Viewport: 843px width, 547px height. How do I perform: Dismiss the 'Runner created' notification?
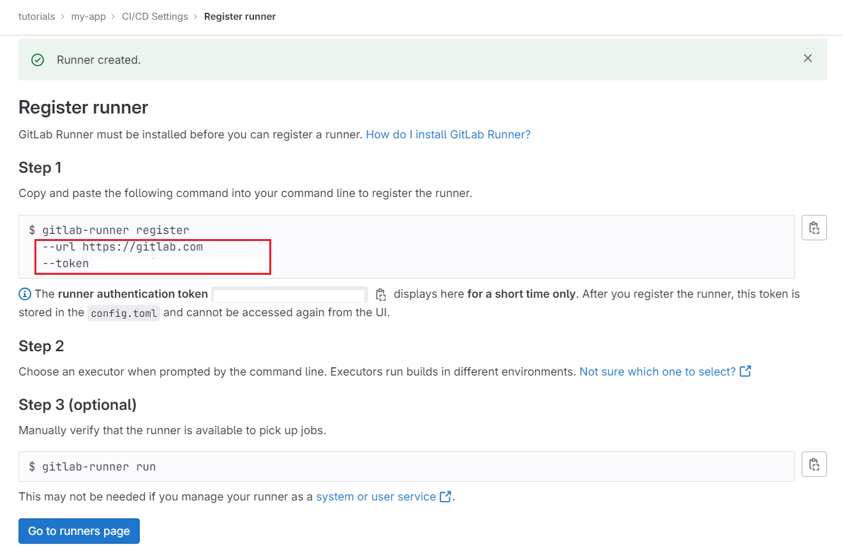click(807, 57)
